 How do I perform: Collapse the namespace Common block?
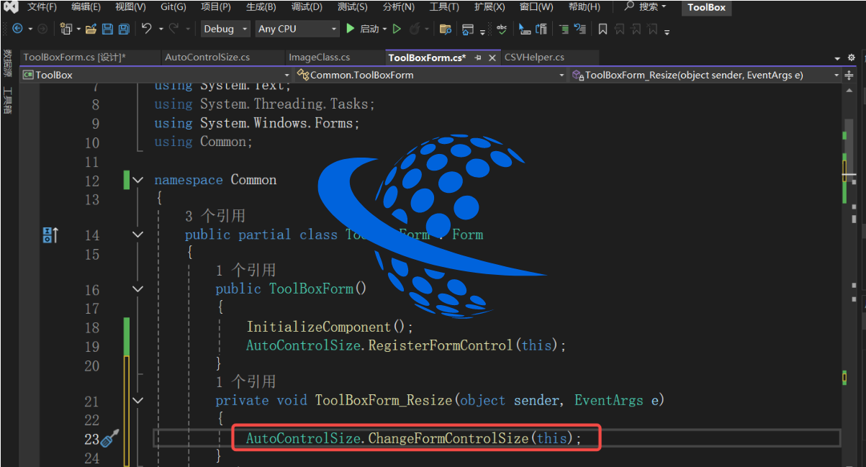[x=137, y=180]
